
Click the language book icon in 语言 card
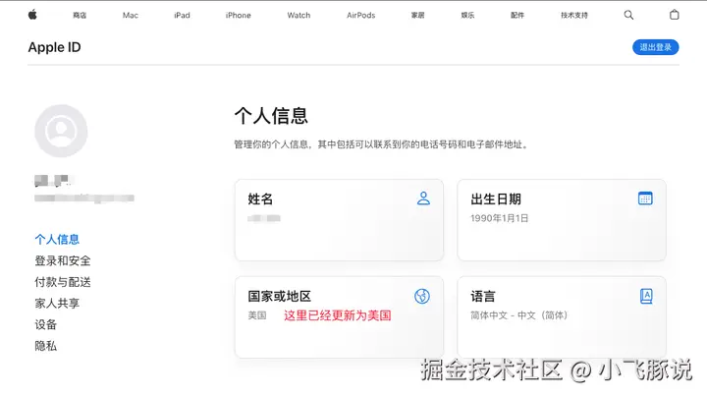click(646, 297)
